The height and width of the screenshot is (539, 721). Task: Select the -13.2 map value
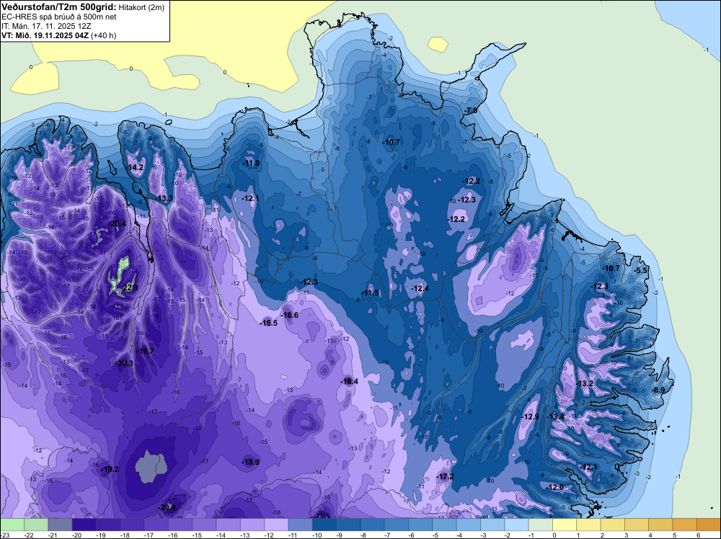point(584,383)
